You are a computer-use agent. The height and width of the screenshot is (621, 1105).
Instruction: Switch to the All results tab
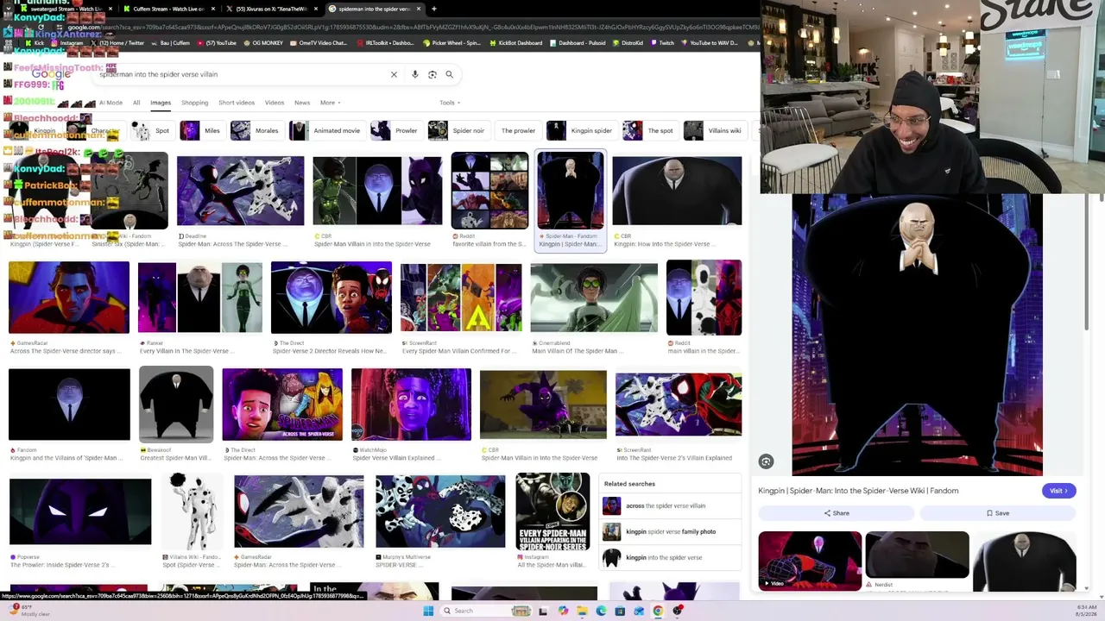(136, 103)
